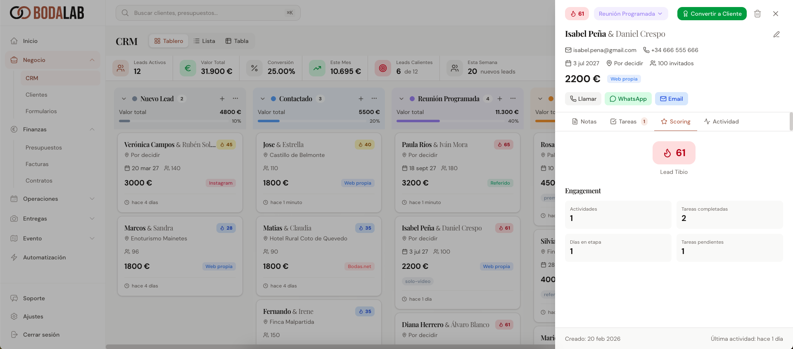Image resolution: width=793 pixels, height=349 pixels.
Task: Open Contactado column options menu
Action: [374, 99]
